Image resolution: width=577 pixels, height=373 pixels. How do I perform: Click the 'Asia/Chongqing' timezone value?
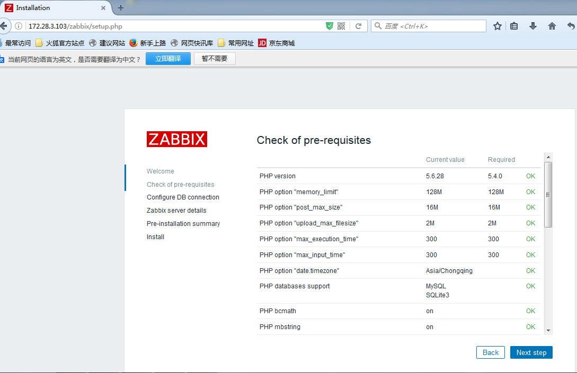click(449, 271)
